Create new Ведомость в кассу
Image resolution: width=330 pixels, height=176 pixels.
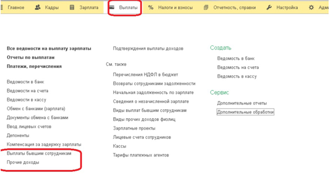pos(237,76)
